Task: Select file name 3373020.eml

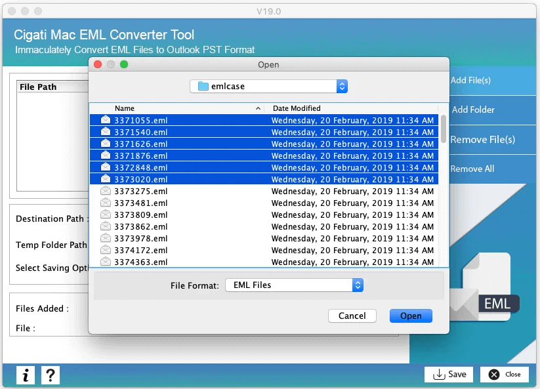Action: [141, 179]
